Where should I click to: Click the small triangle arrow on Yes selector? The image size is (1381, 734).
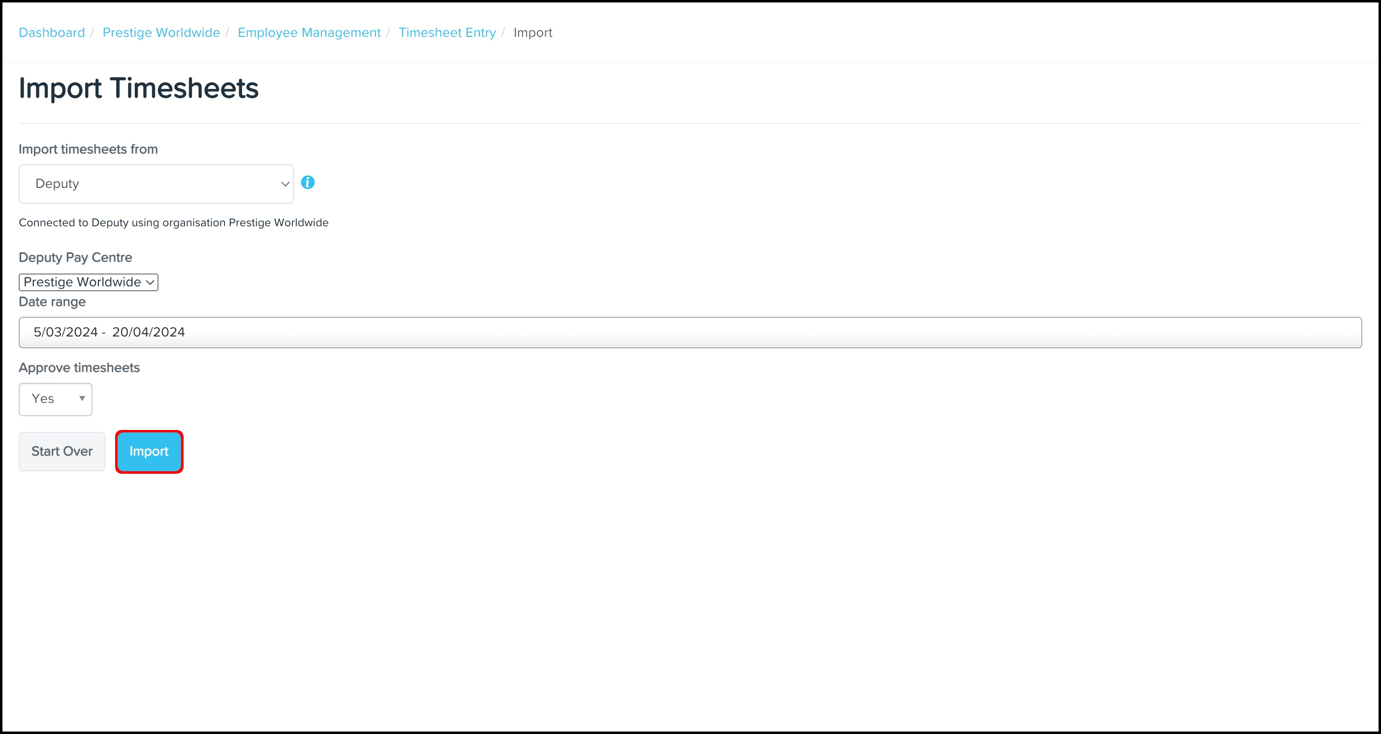(82, 398)
